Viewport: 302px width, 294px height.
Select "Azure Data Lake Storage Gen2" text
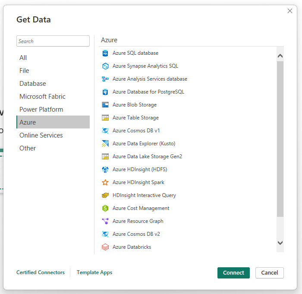click(x=148, y=156)
